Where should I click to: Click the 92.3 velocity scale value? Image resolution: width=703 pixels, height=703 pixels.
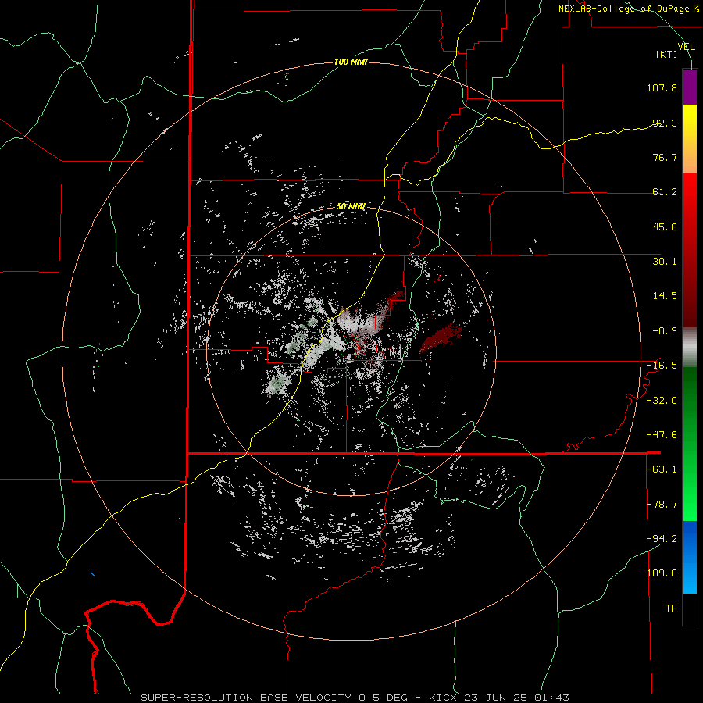tap(665, 123)
